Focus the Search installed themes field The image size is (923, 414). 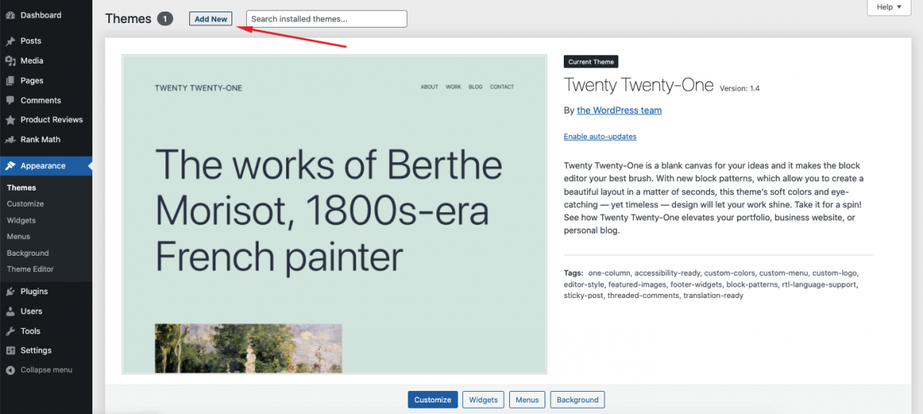pos(327,19)
